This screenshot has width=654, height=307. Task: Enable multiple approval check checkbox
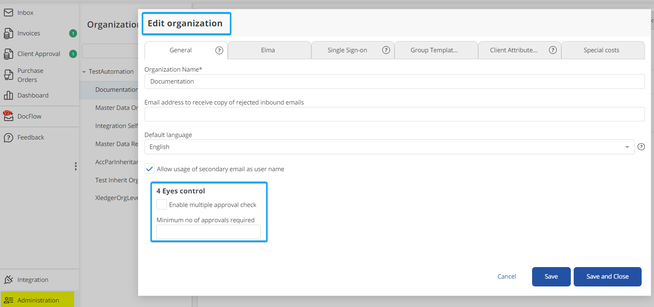[162, 205]
